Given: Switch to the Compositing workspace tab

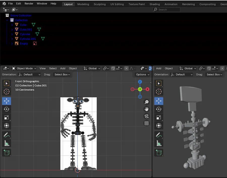Looking at the screenshot, I should (208, 4).
